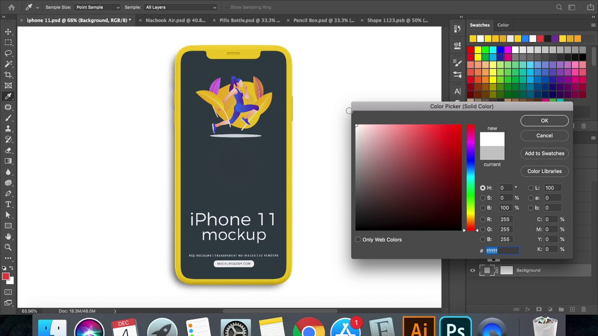Open the Sample Size dropdown

tap(97, 7)
